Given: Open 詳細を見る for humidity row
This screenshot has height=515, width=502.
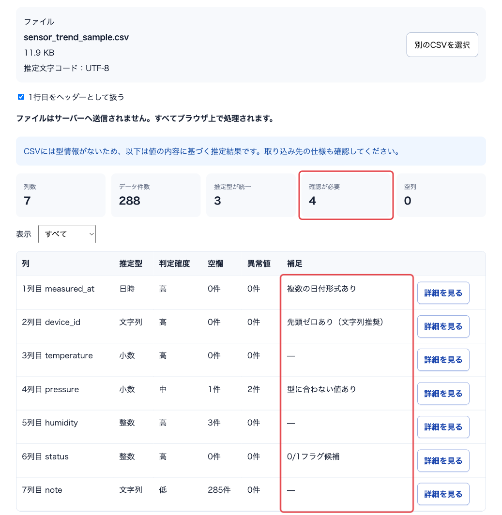Looking at the screenshot, I should pos(443,427).
